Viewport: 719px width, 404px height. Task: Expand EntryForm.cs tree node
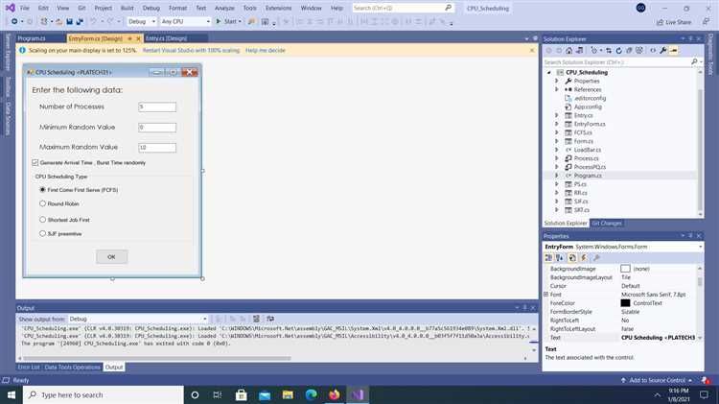coord(557,124)
